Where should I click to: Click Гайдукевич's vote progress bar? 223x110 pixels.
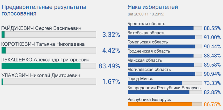(49, 35)
